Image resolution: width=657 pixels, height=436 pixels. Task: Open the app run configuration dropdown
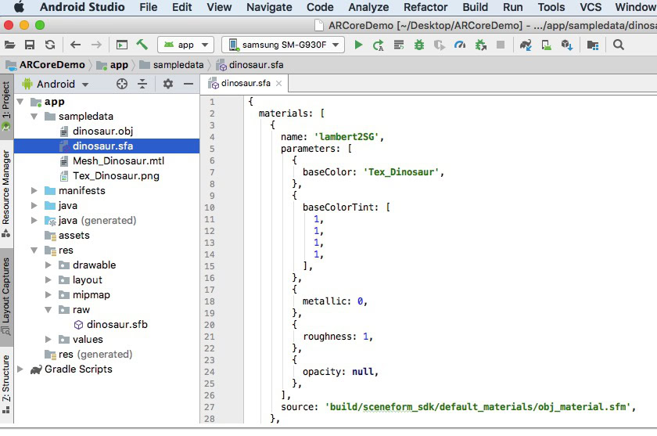pos(185,45)
